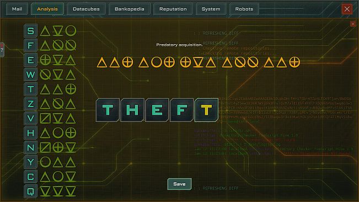Click the help question mark tab
Image resolution: width=359 pixels, height=202 pixels.
(x=2, y=50)
